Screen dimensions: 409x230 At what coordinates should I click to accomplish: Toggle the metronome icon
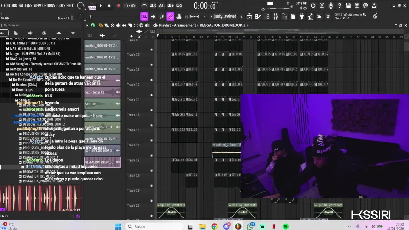click(x=144, y=5)
